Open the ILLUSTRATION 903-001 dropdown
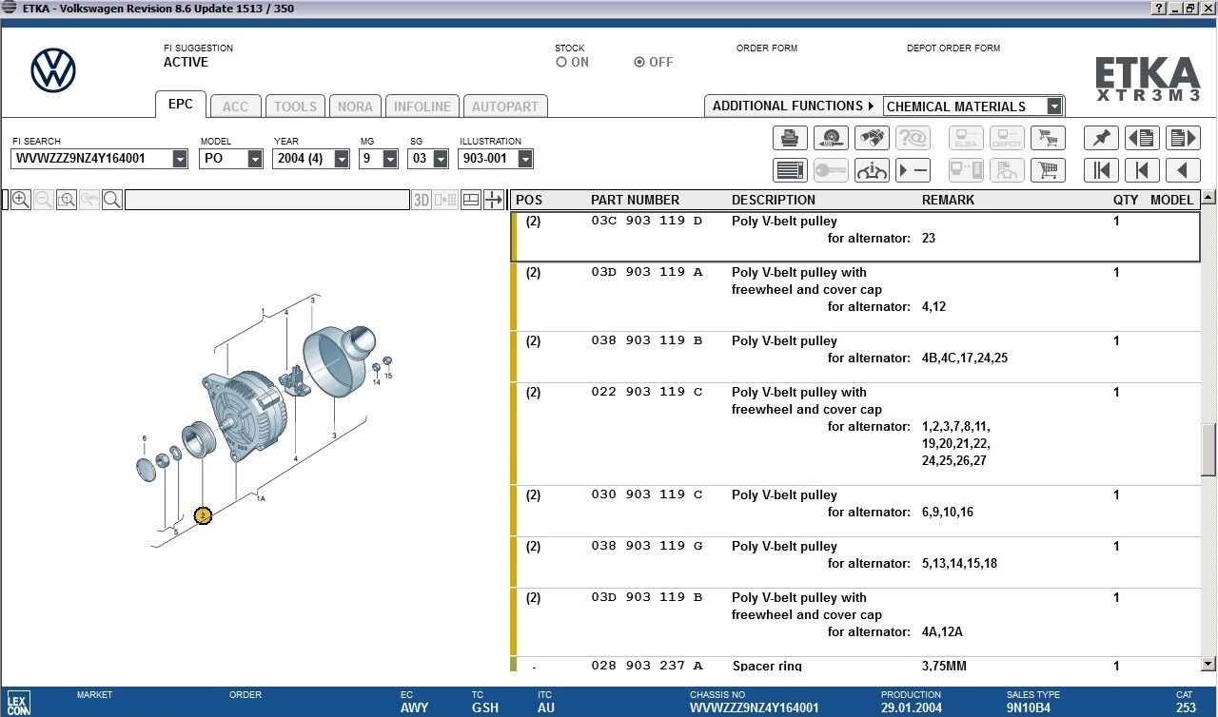Screen dimensions: 1218x717 coord(525,159)
